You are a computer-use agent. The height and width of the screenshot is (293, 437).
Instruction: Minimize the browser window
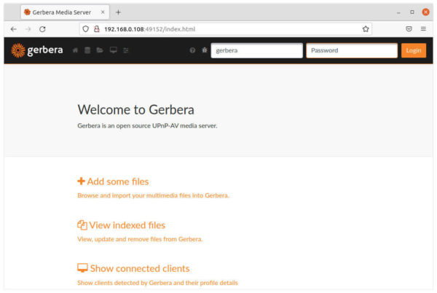coord(398,12)
